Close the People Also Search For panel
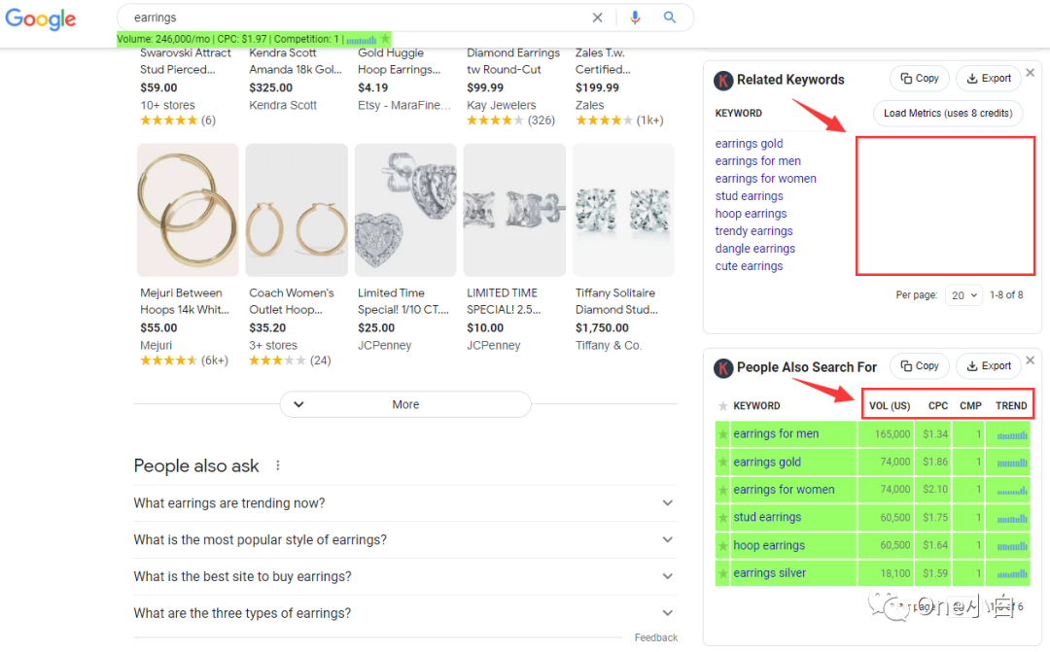Image resolution: width=1050 pixels, height=652 pixels. (x=1031, y=360)
